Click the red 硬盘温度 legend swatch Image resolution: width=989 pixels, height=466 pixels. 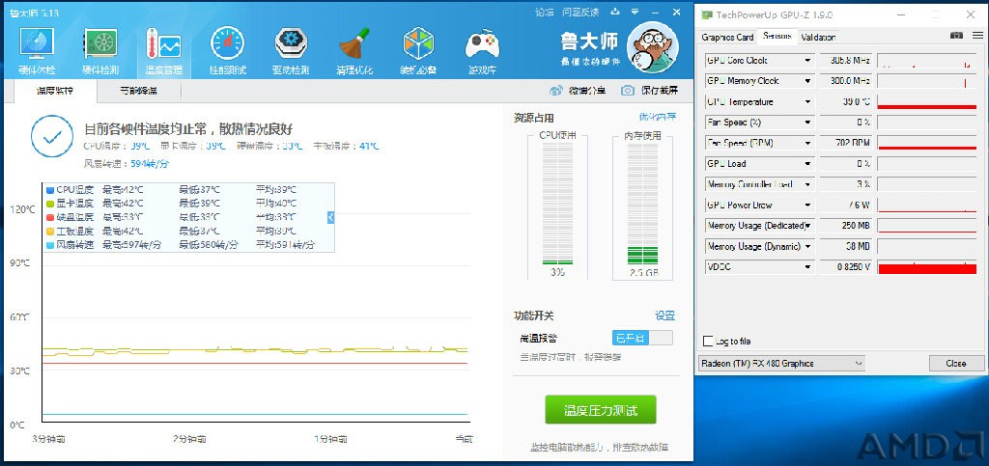coord(50,218)
